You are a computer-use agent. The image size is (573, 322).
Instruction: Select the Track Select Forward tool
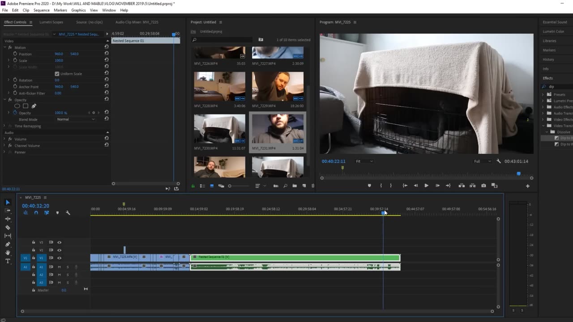pos(8,211)
